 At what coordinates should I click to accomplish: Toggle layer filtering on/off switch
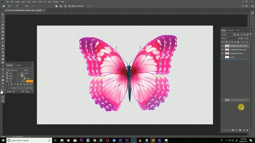click(251, 34)
